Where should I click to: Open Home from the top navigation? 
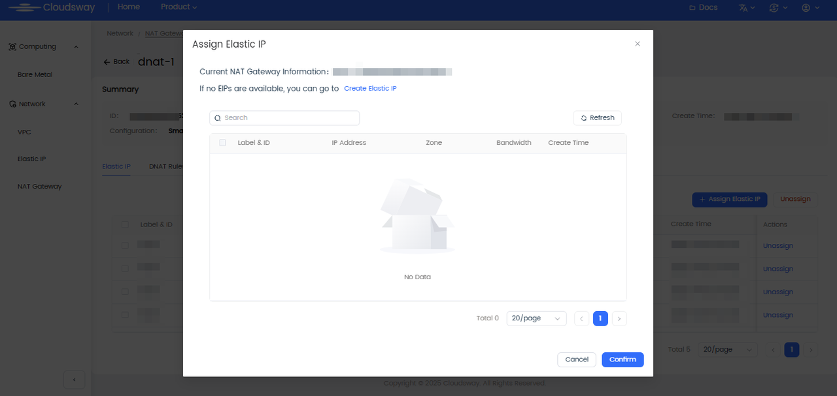(129, 8)
